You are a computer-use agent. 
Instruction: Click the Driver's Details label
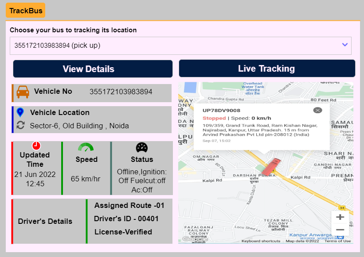point(45,221)
